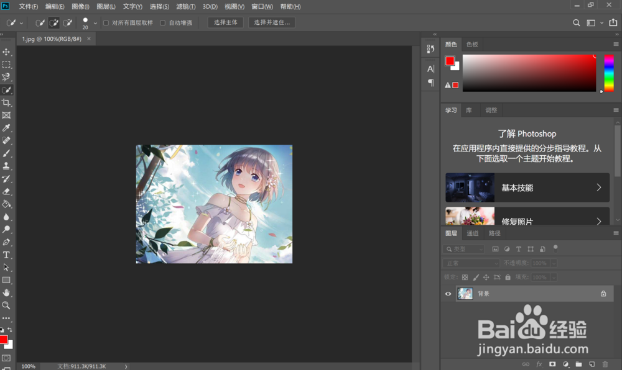Select the Crop tool

point(6,103)
